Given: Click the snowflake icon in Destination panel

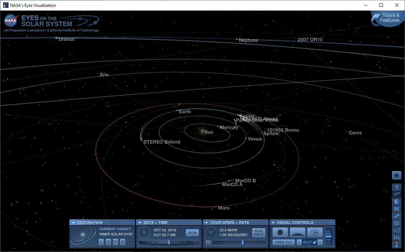Looking at the screenshot, I should [x=123, y=242].
